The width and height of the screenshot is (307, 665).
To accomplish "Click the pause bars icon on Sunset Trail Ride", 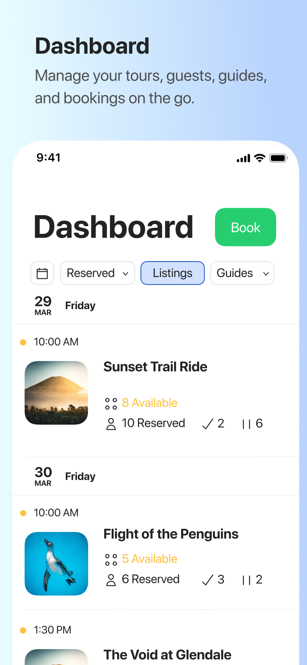I will pos(246,424).
